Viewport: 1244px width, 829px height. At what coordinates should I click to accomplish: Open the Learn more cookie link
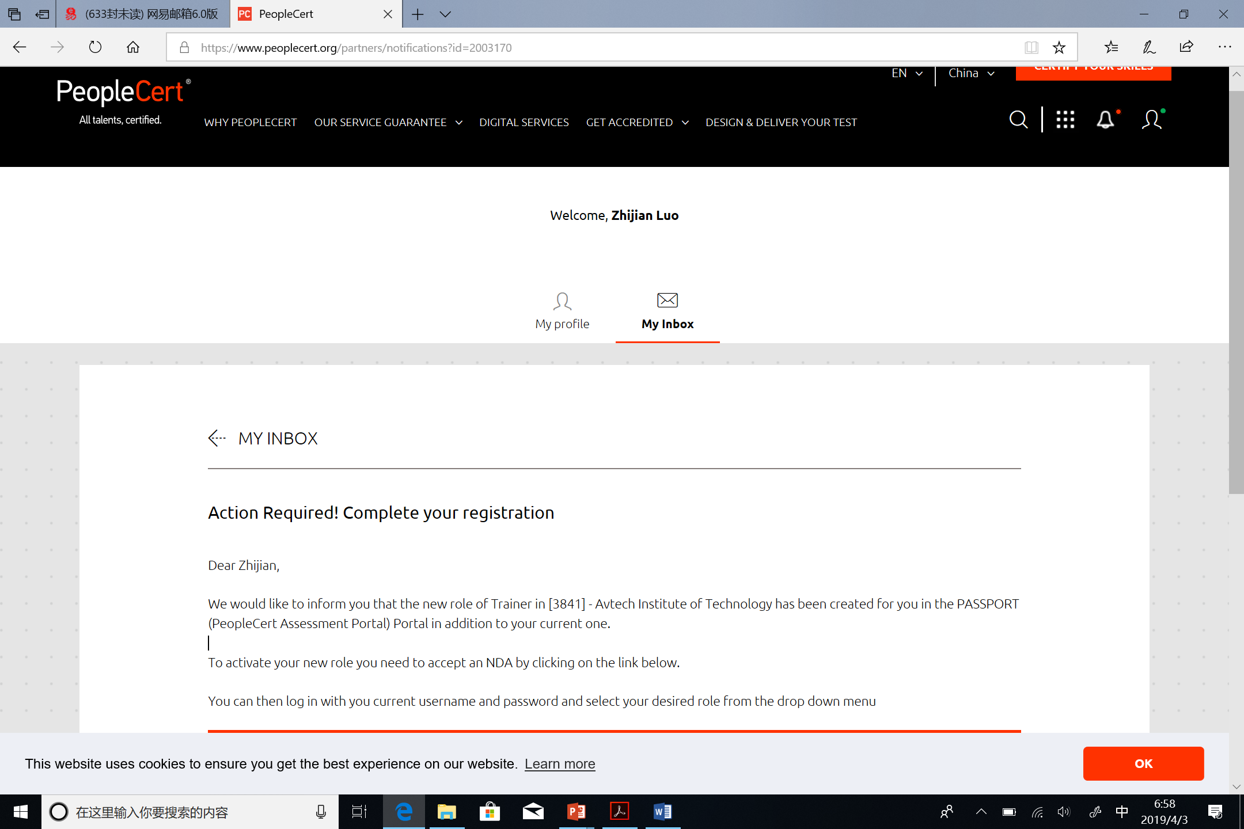click(560, 764)
